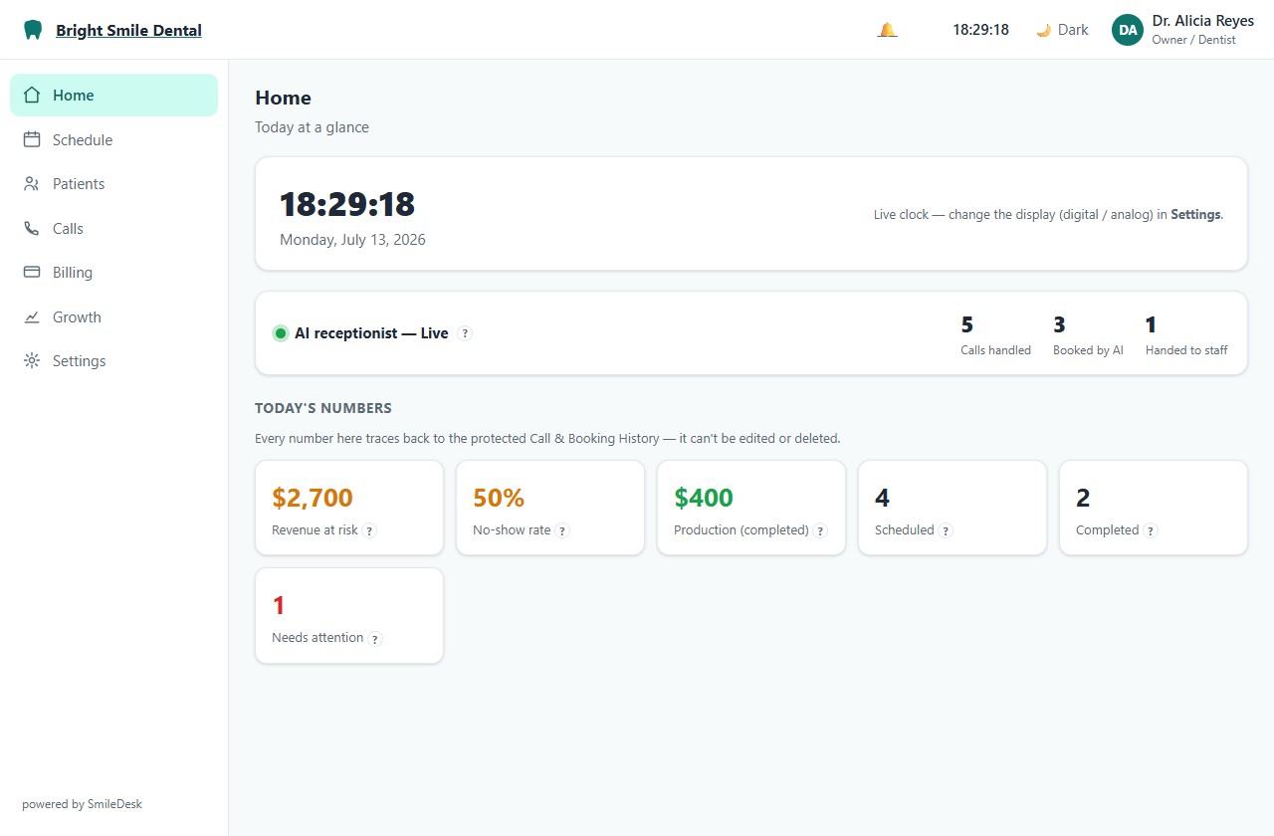
Task: Click AI receptionist — Live label
Action: (371, 333)
